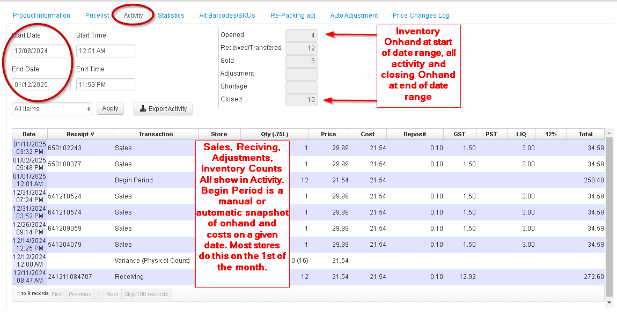The height and width of the screenshot is (324, 617).
Task: Select receipt 550100377 row
Action: tap(308, 164)
